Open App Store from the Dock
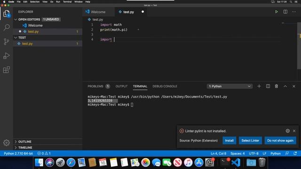301x169 pixels. point(199,162)
